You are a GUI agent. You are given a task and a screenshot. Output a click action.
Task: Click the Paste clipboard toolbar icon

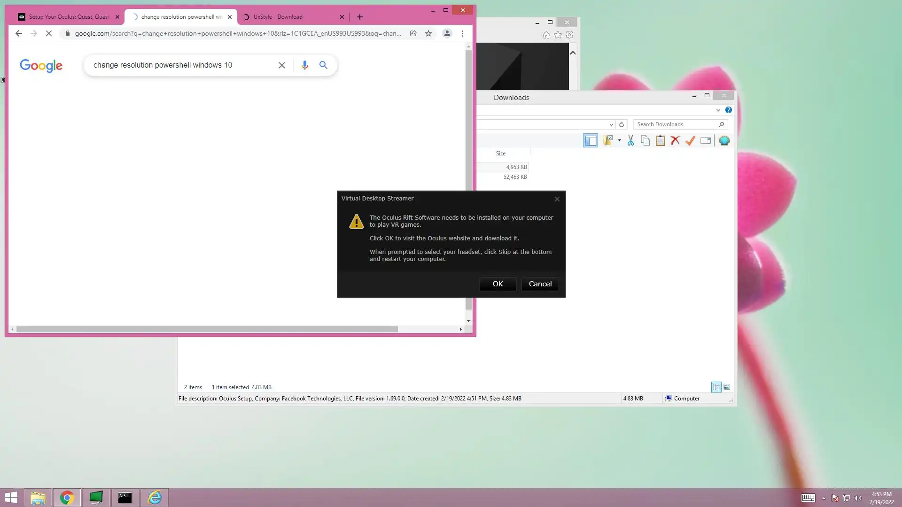click(660, 140)
